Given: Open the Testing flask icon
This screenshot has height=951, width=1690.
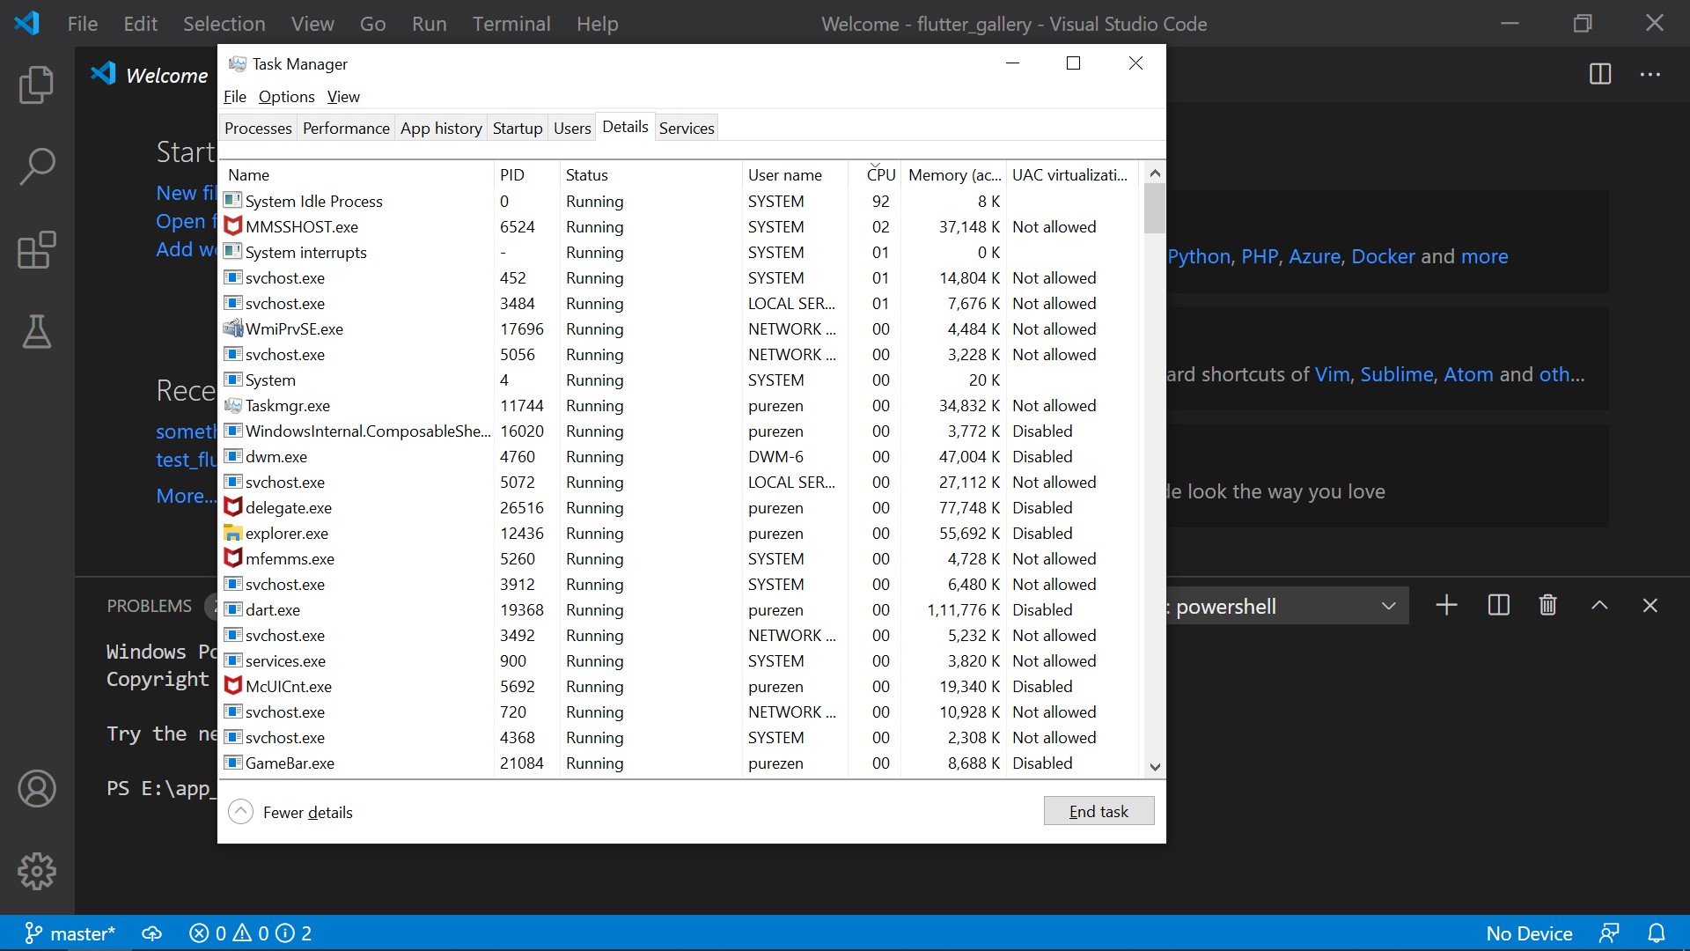Looking at the screenshot, I should pyautogui.click(x=36, y=332).
